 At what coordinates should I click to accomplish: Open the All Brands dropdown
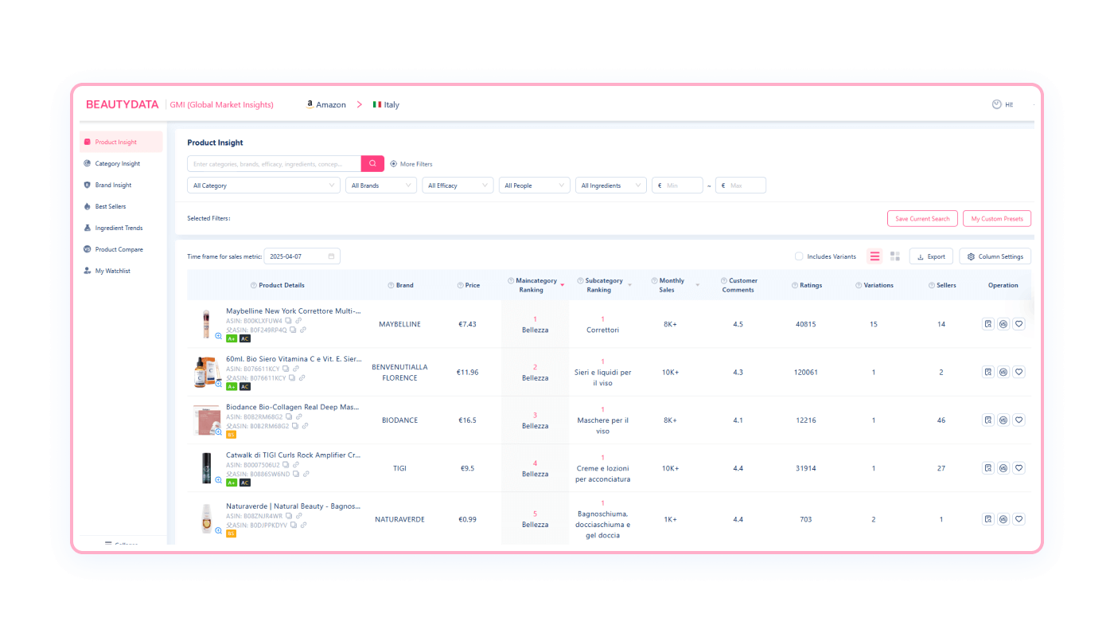pyautogui.click(x=381, y=186)
